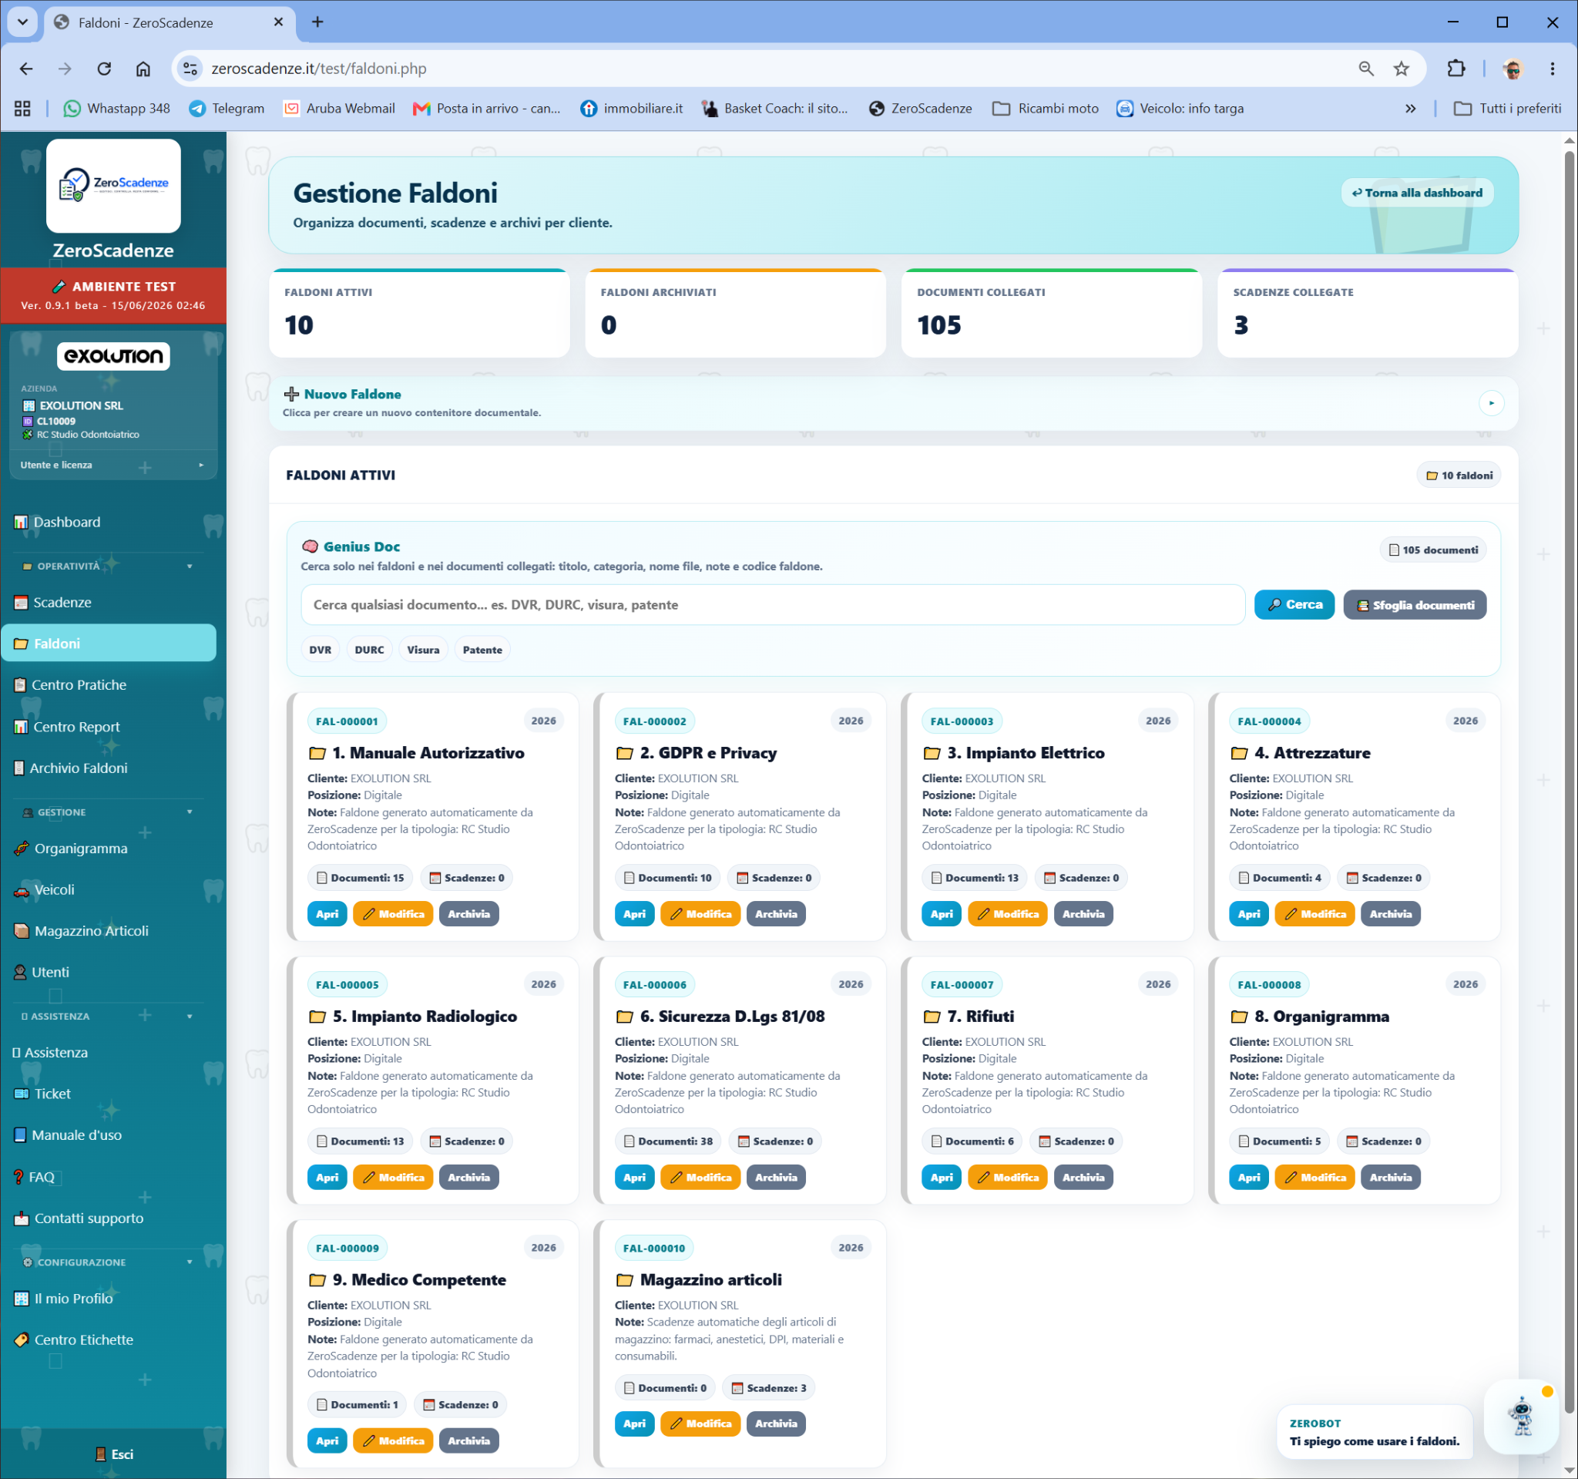Screen dimensions: 1578x1479
Task: Click the Cerca search button
Action: 1294,604
